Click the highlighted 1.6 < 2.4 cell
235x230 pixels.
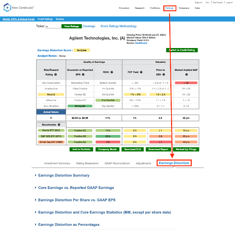coord(160,95)
